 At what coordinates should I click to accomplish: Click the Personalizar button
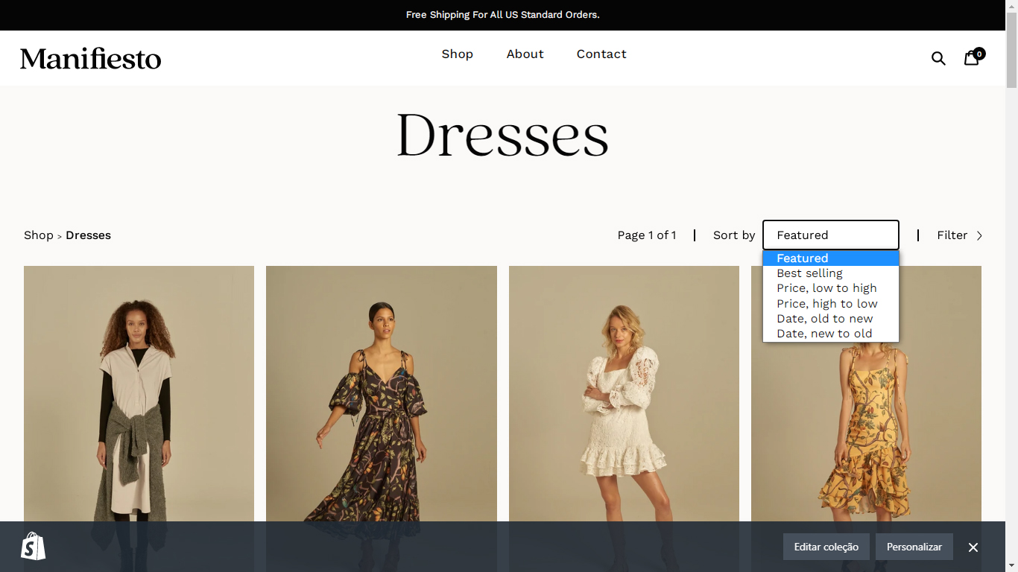click(914, 547)
